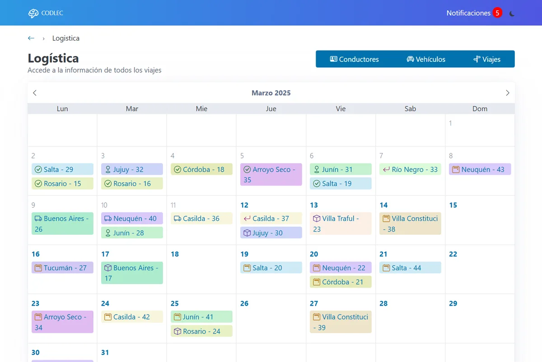The width and height of the screenshot is (542, 362).
Task: Click truck icon on Buenos Aires - 26
Action: [x=38, y=218]
